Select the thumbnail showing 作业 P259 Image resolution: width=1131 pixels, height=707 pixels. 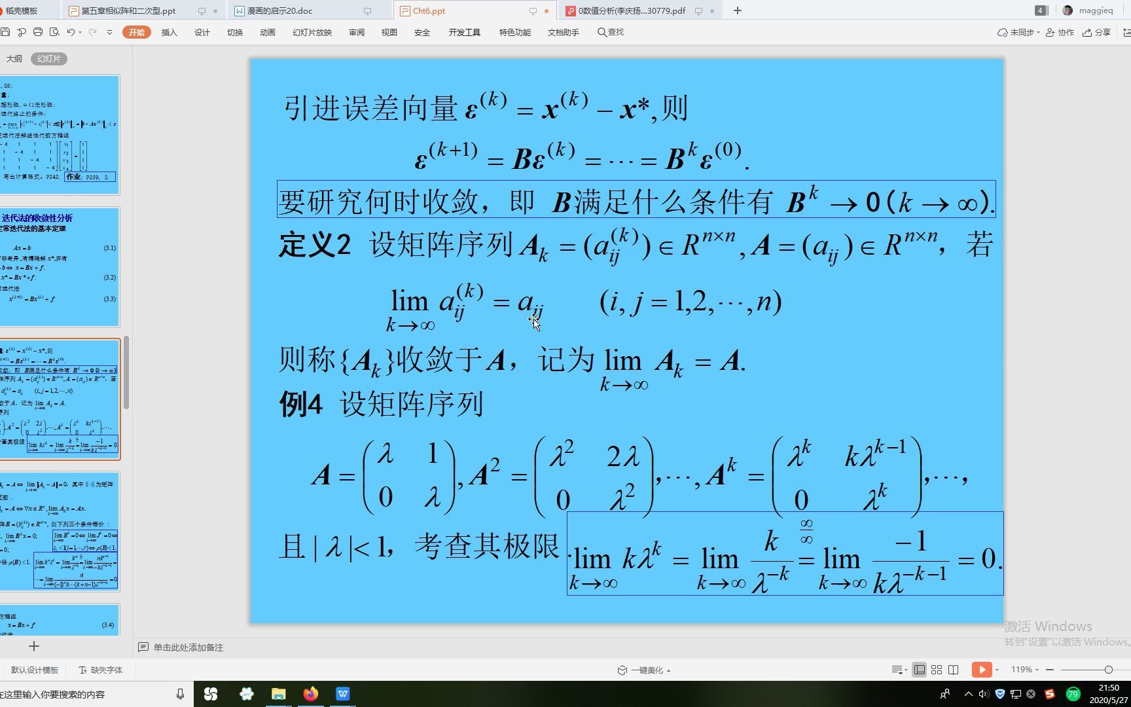59,135
